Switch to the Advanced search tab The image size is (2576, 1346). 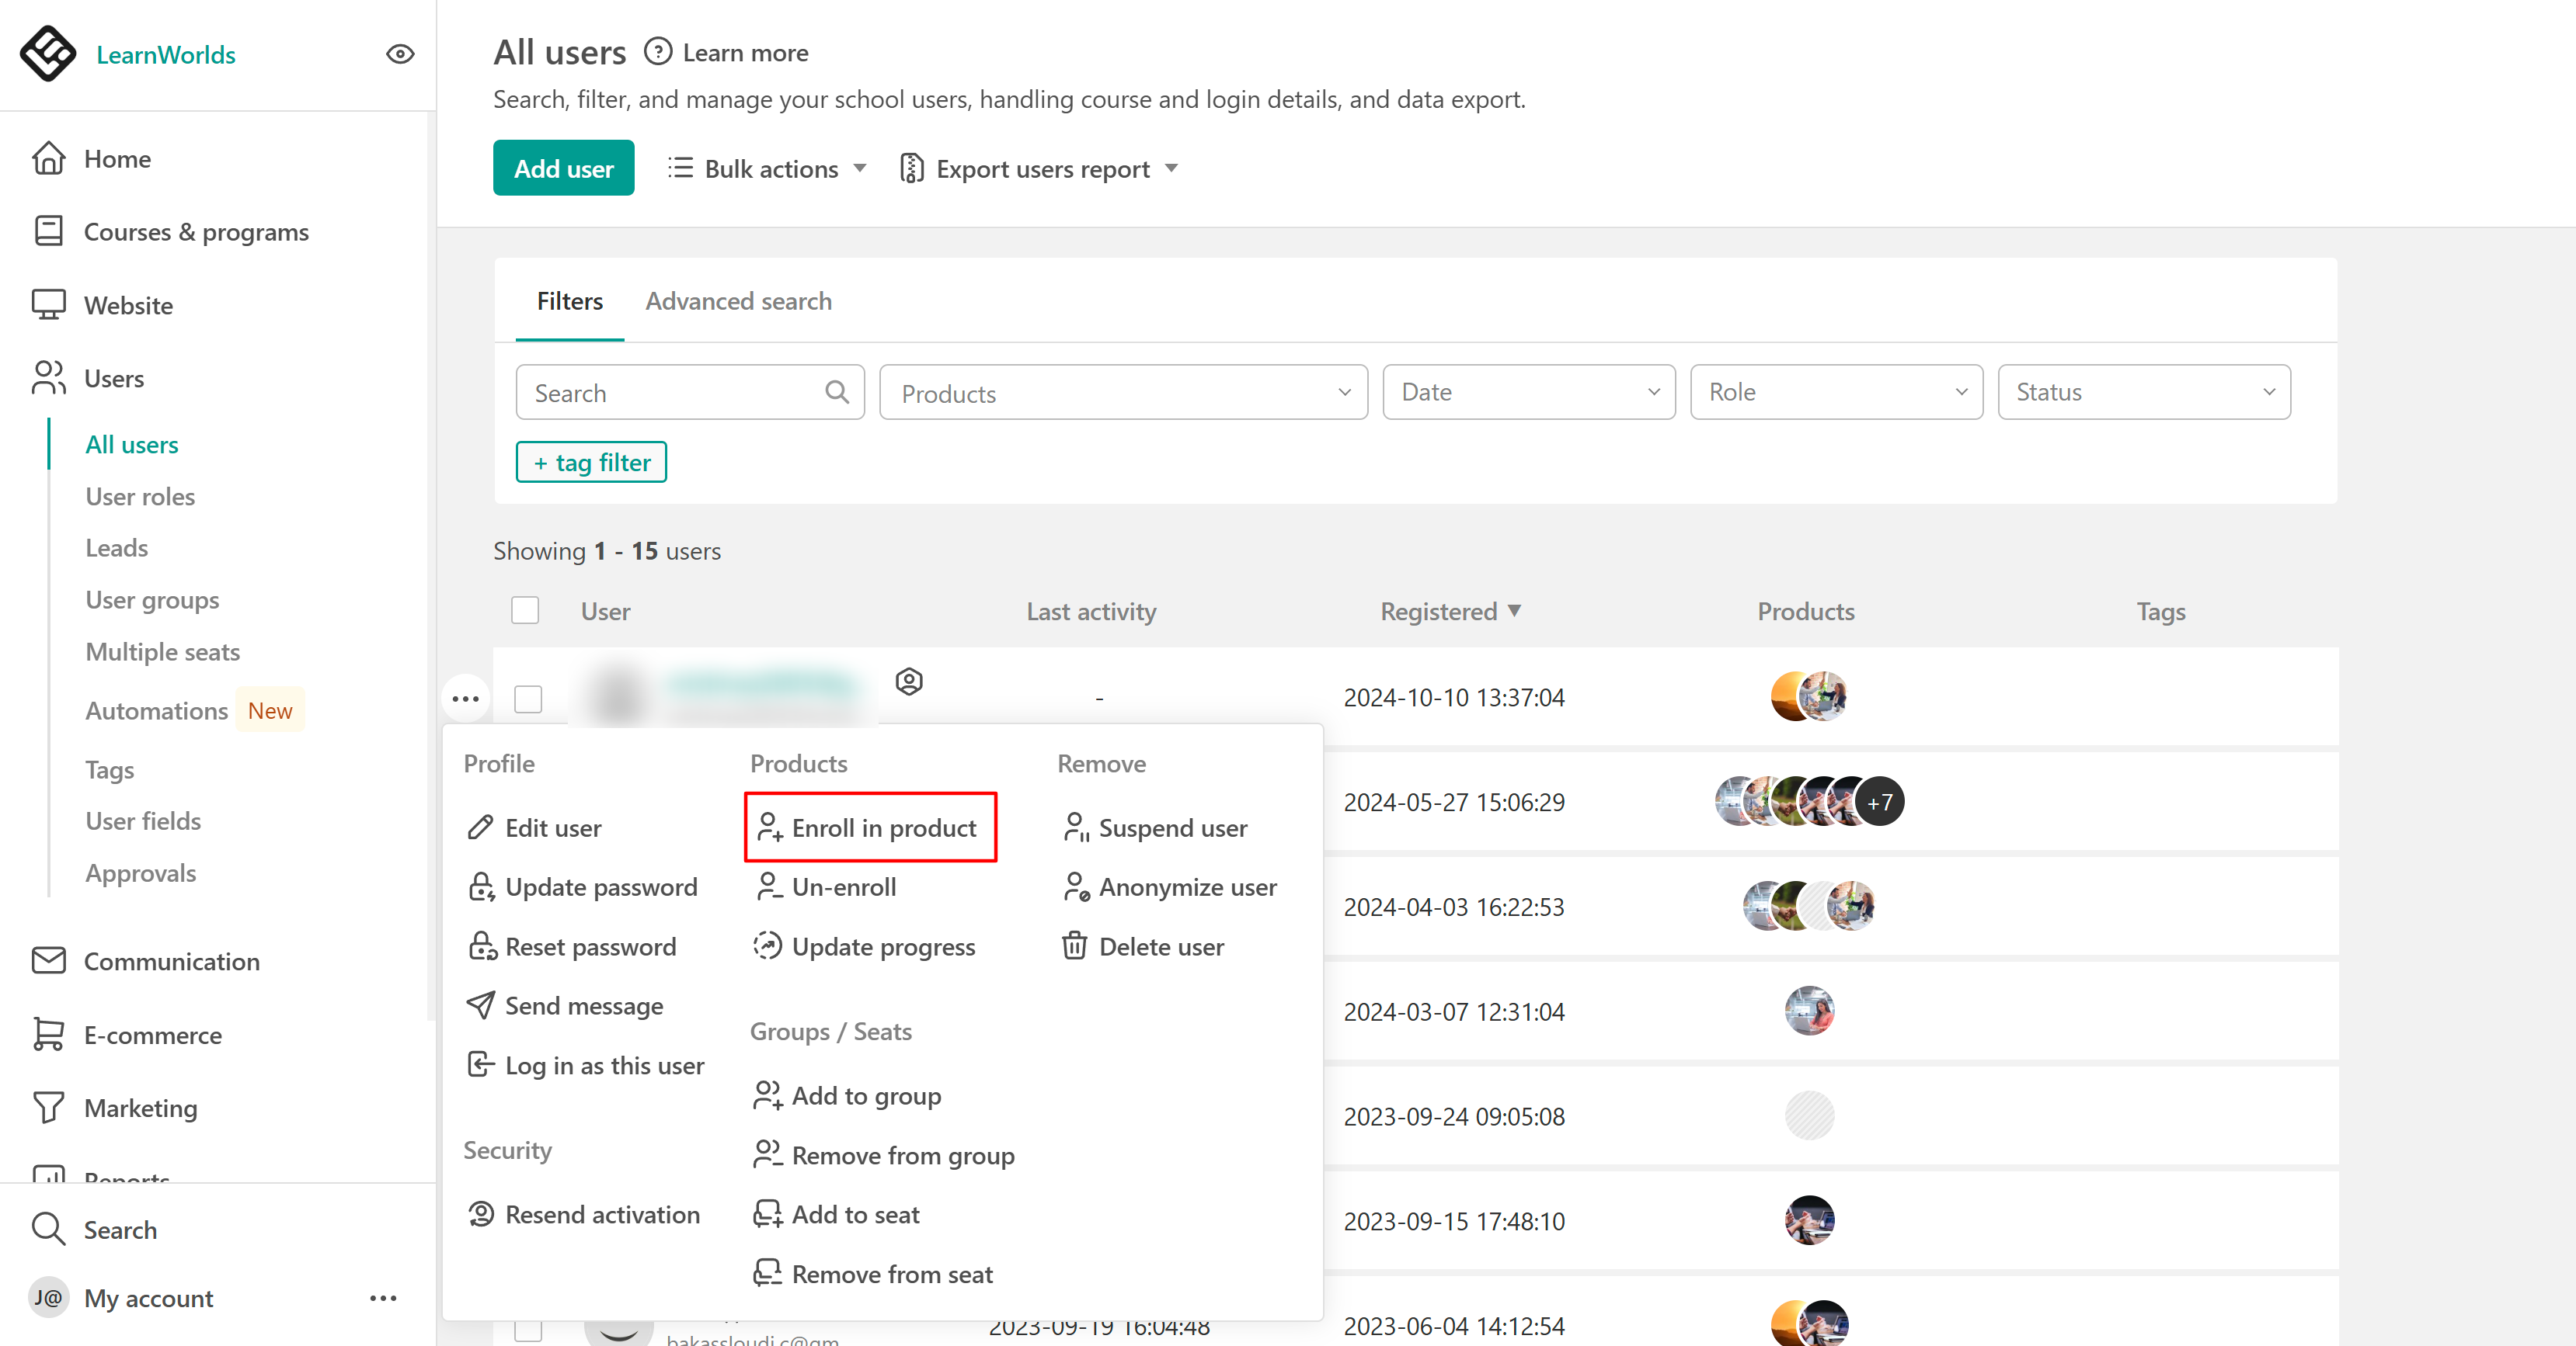(x=738, y=300)
